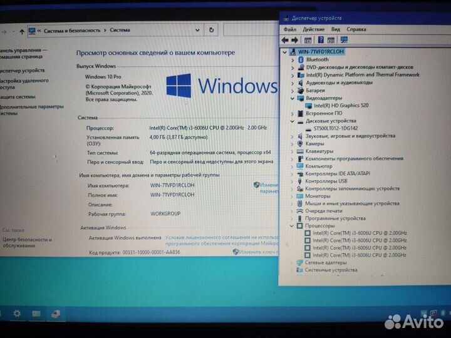Expand the Bluetooth category
The height and width of the screenshot is (338, 451).
pyautogui.click(x=293, y=60)
